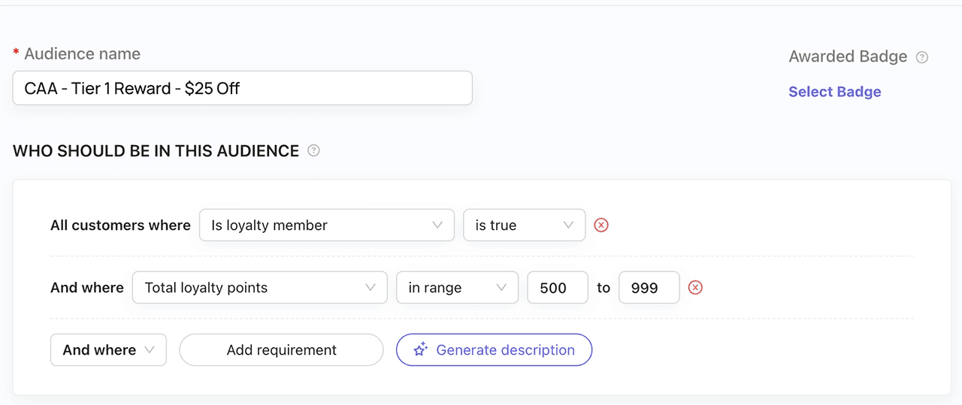The width and height of the screenshot is (962, 405).
Task: Click the Awarded Badge label text
Action: [848, 56]
